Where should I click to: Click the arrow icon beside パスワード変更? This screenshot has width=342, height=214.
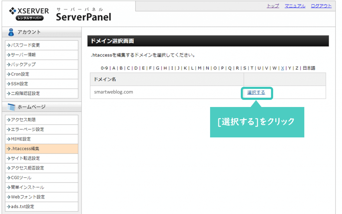click(9, 45)
